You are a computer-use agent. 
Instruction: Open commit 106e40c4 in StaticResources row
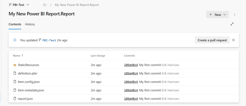point(131,65)
